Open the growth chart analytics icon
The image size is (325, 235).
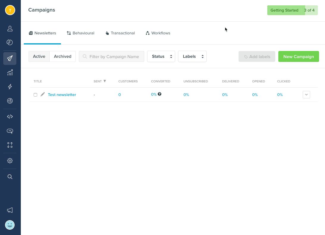[x=10, y=73]
